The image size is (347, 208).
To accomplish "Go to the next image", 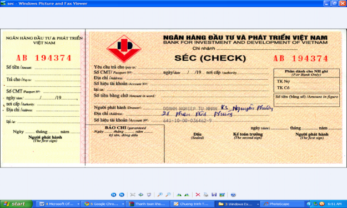I will point(122,195).
